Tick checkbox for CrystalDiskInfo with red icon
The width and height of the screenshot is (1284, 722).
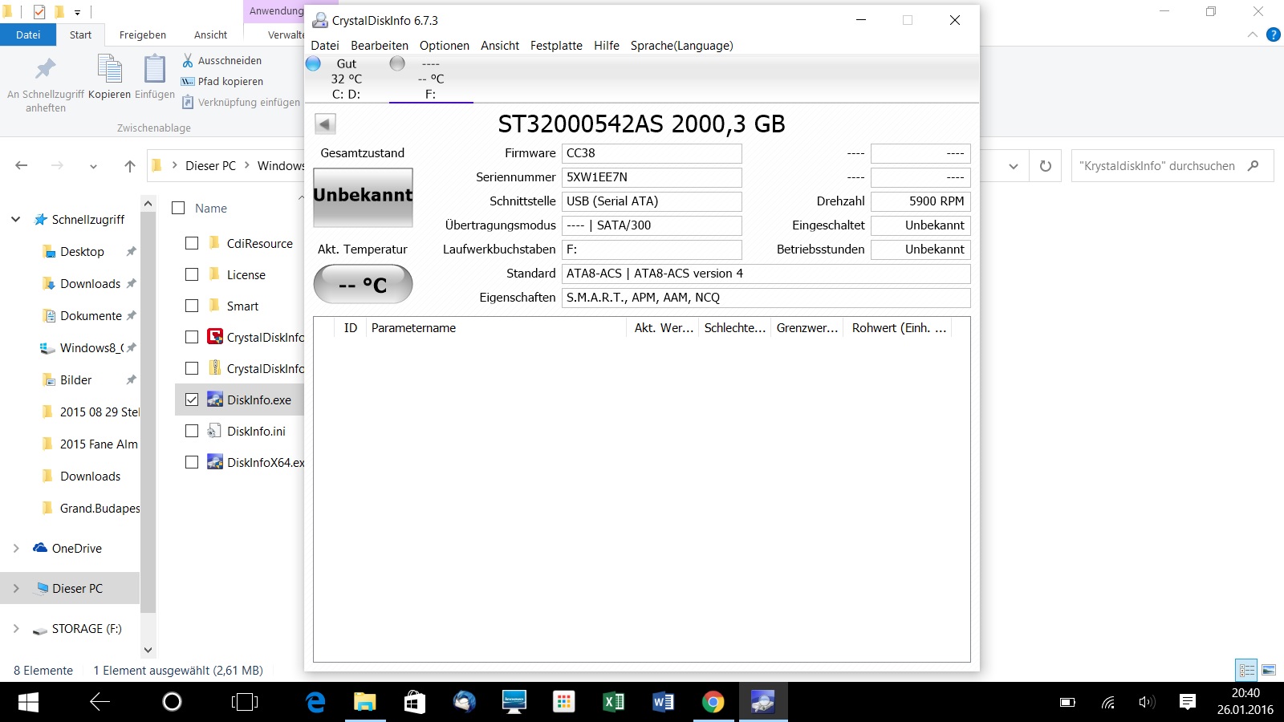[x=192, y=337]
